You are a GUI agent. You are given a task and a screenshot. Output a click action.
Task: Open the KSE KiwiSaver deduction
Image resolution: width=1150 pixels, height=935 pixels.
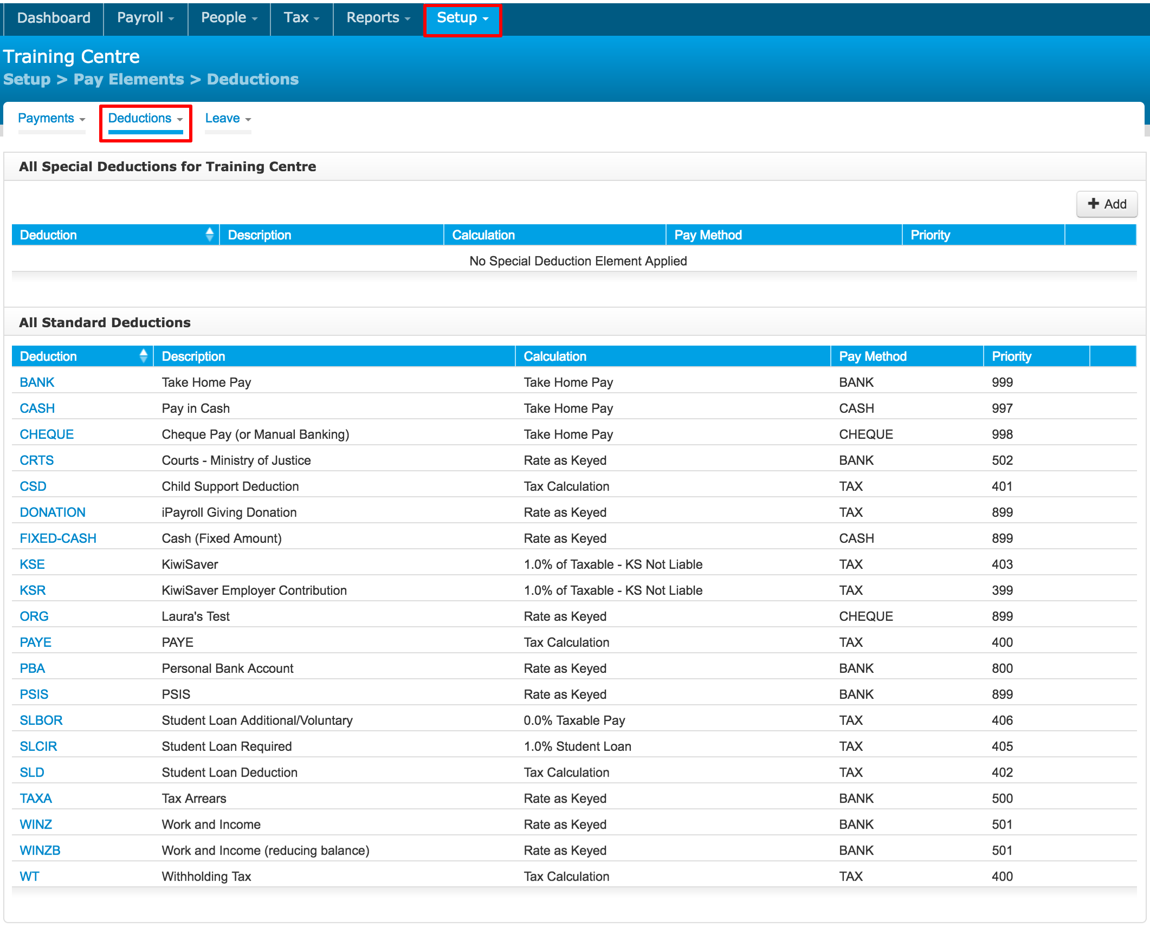click(x=32, y=564)
